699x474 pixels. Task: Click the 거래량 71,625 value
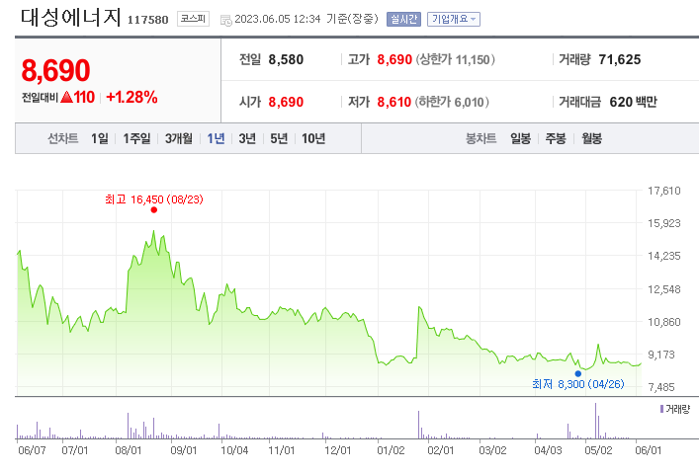click(620, 59)
